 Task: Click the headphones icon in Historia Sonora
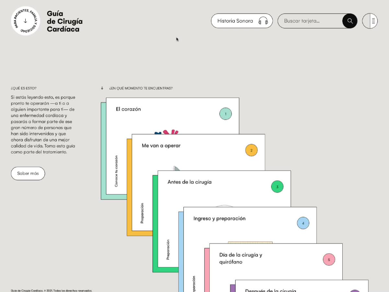click(263, 21)
